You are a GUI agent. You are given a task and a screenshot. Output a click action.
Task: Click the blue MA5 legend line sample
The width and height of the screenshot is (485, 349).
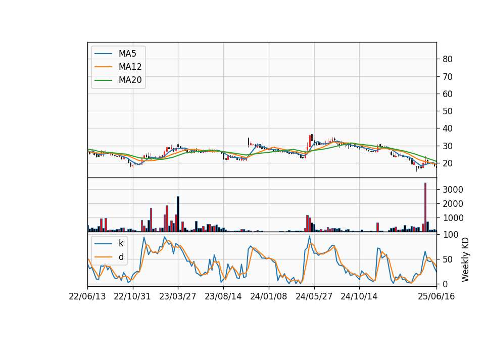(103, 54)
